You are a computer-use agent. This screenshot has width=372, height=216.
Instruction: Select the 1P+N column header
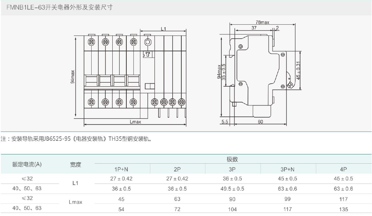121,169
